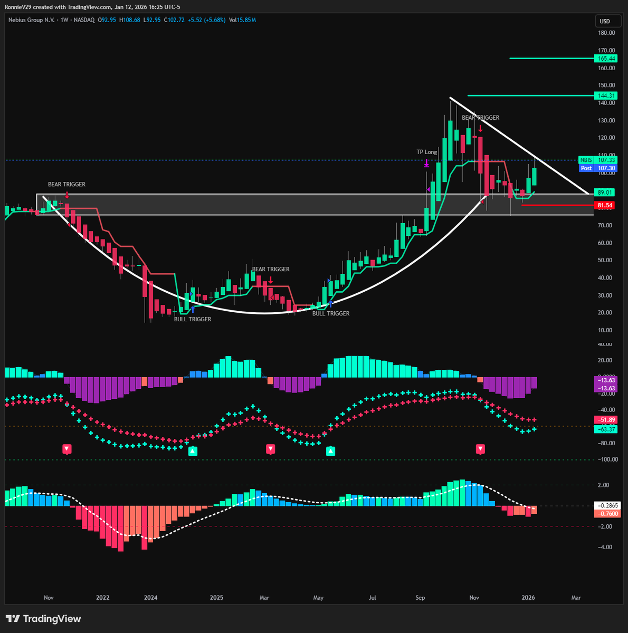
Task: Click the -0.7600 oscillator value label
Action: tap(606, 514)
